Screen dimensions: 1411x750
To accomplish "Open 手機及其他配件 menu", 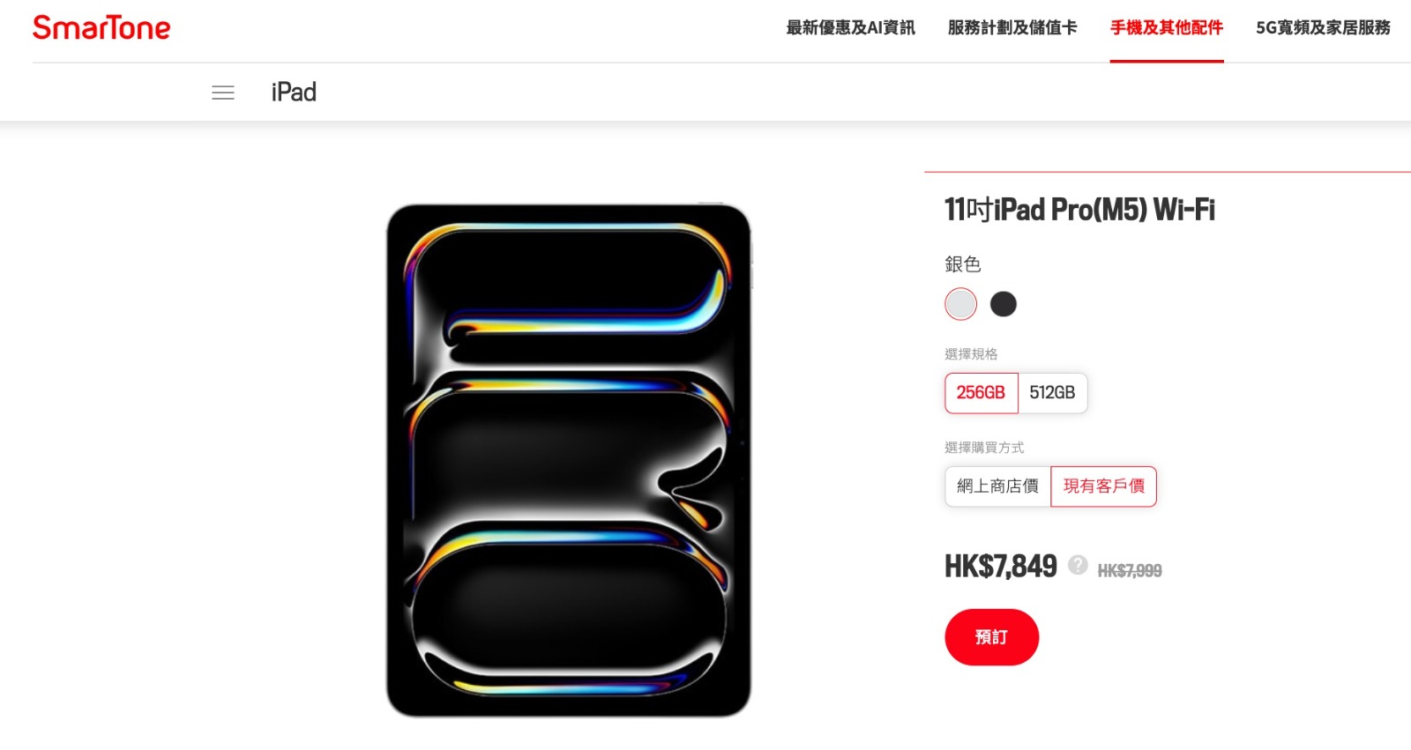I will point(1166,28).
